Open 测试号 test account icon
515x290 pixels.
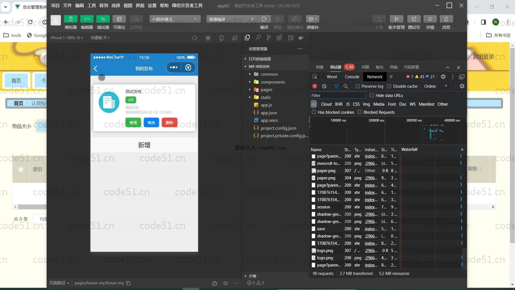pyautogui.click(x=414, y=19)
